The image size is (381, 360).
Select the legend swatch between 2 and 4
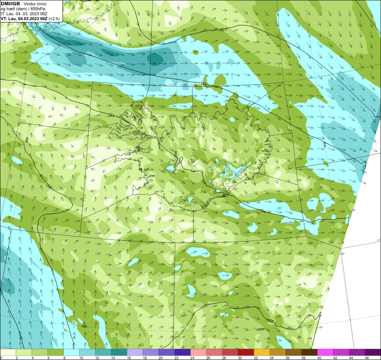tap(24, 352)
